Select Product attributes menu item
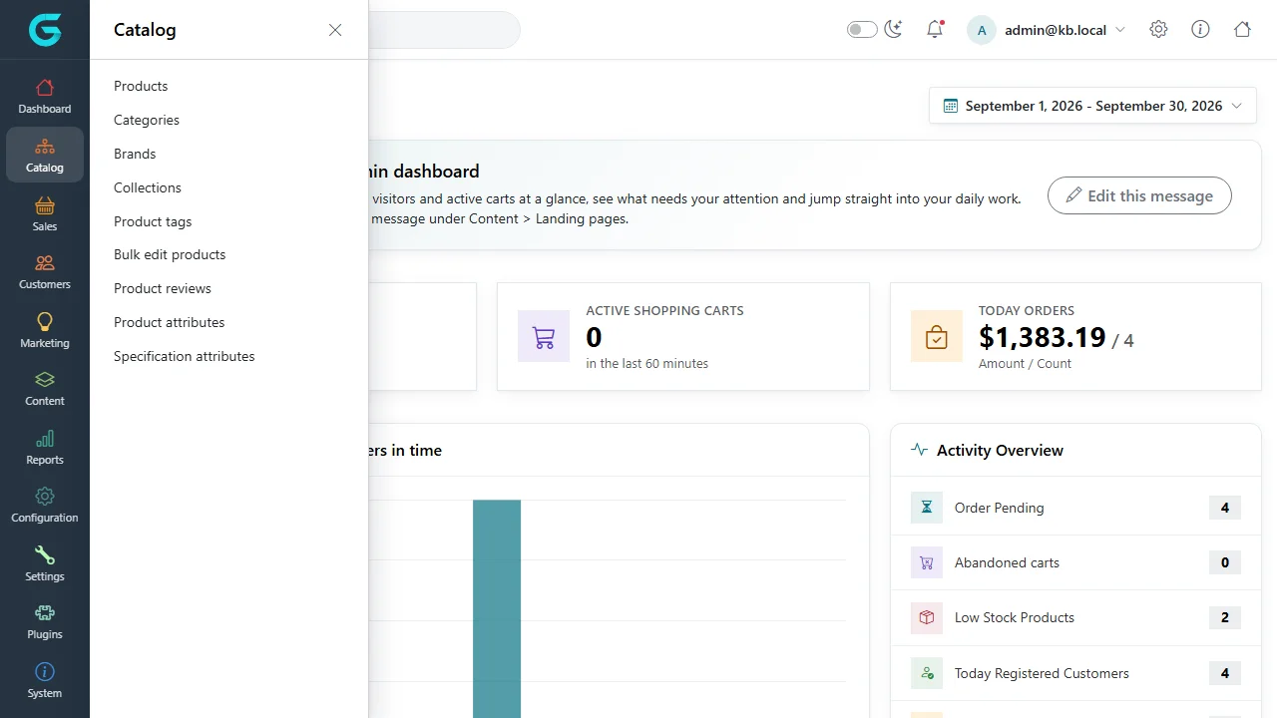 click(x=170, y=322)
